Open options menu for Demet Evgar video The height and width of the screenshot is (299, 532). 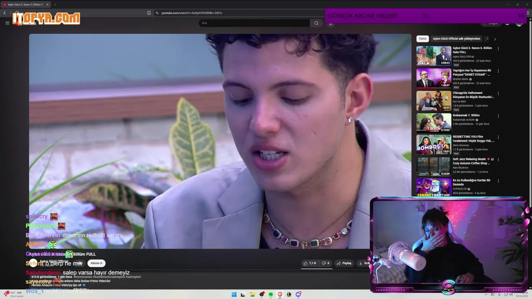pos(498,71)
